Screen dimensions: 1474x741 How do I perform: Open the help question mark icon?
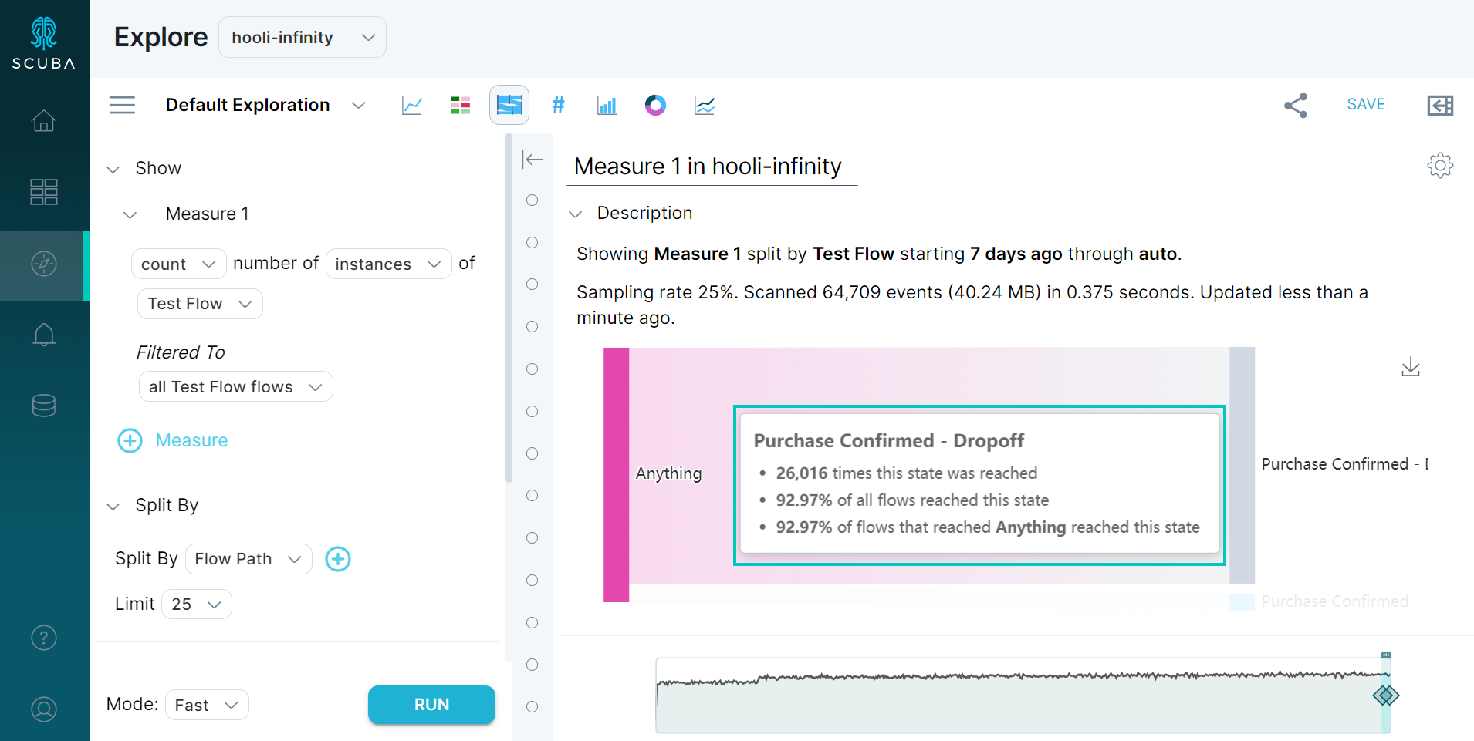coord(44,638)
